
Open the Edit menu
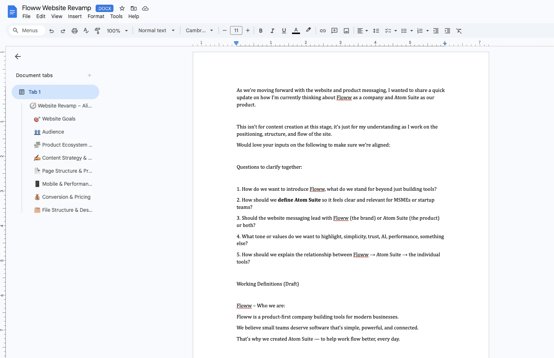click(41, 16)
